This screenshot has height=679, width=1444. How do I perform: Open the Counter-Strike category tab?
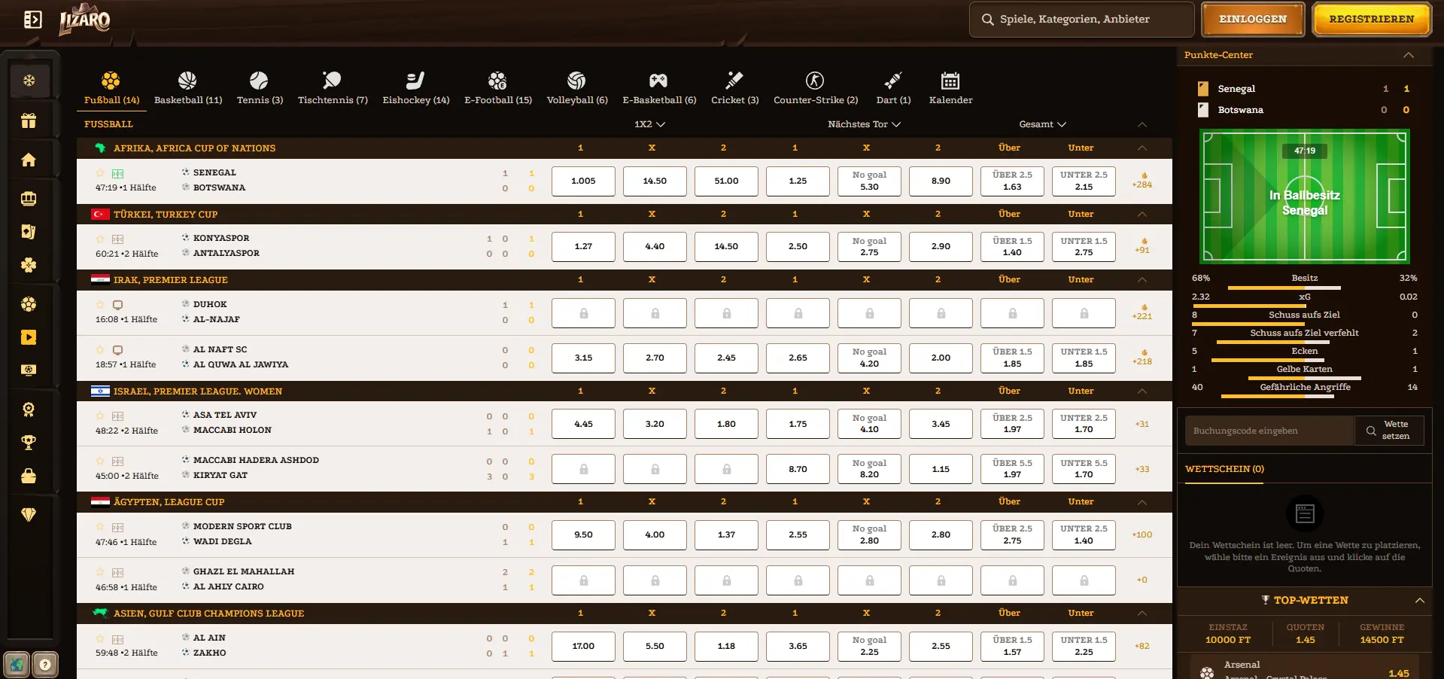tap(815, 87)
